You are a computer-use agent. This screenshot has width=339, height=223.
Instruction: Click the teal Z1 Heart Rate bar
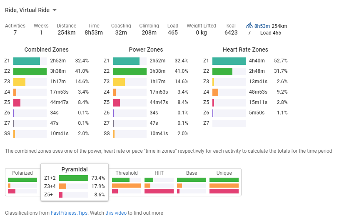[x=229, y=61]
